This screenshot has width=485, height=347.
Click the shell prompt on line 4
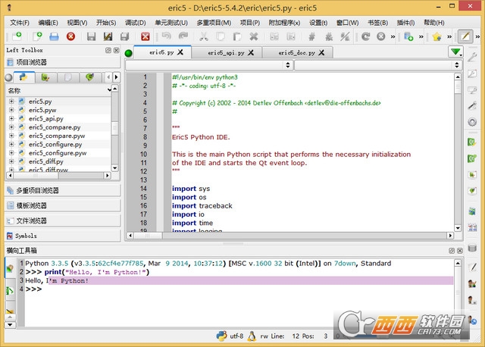[x=34, y=289]
